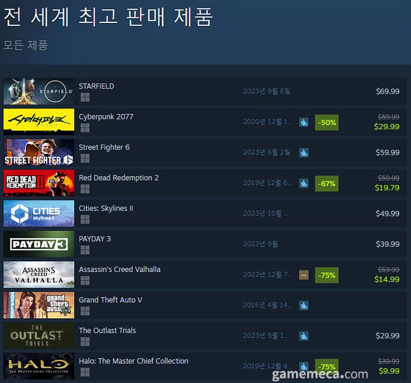
Task: Click the Red Dead Redemption 2 title
Action: (119, 178)
